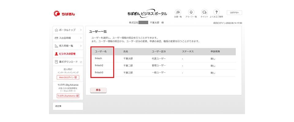The image size is (294, 122).
Task: Click the chart icon beside 借入明細一覧
Action: [x=56, y=46]
